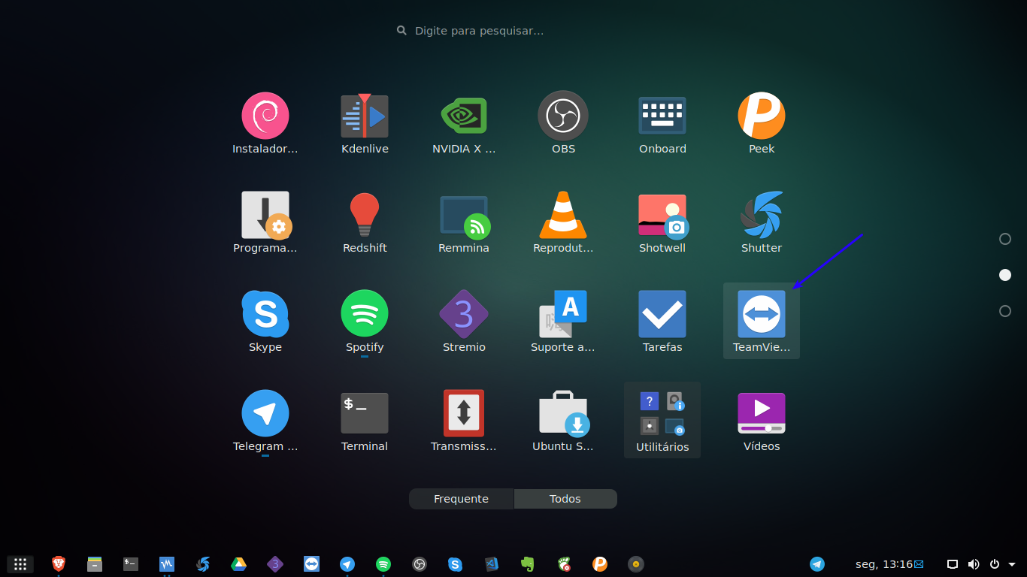Screen dimensions: 1027x577
Task: Open the Onboard on-screen keyboard
Action: (x=662, y=124)
